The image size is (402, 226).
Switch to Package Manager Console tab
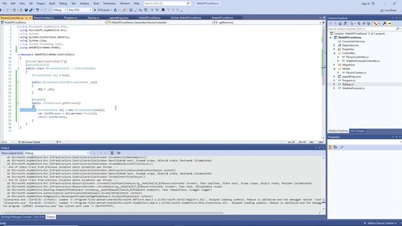(16, 217)
